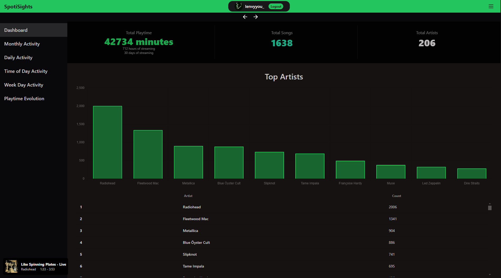
Task: Click the Dire Straits chart bar
Action: click(472, 174)
